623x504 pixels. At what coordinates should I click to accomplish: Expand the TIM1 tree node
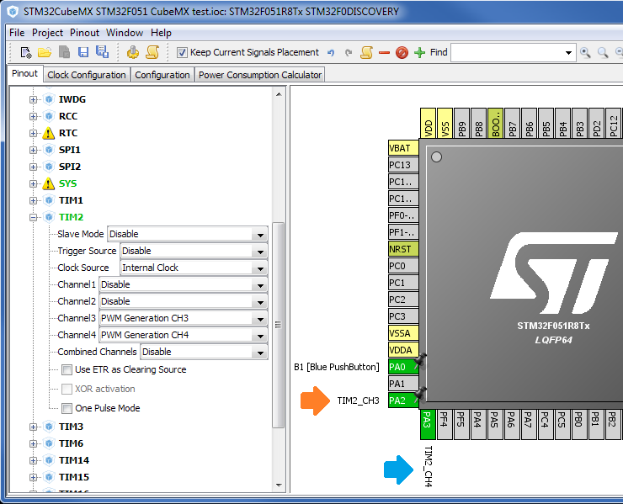pyautogui.click(x=34, y=200)
